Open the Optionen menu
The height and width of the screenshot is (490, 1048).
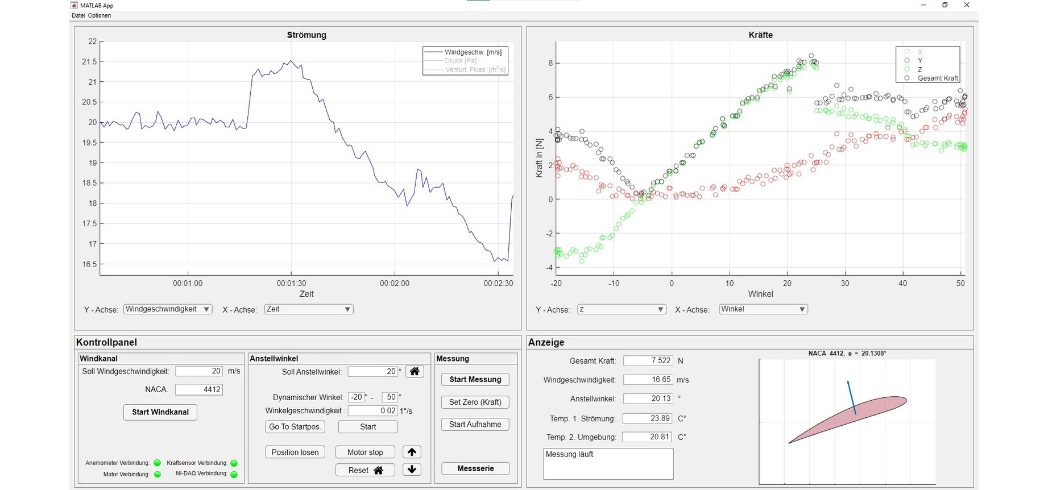[100, 15]
